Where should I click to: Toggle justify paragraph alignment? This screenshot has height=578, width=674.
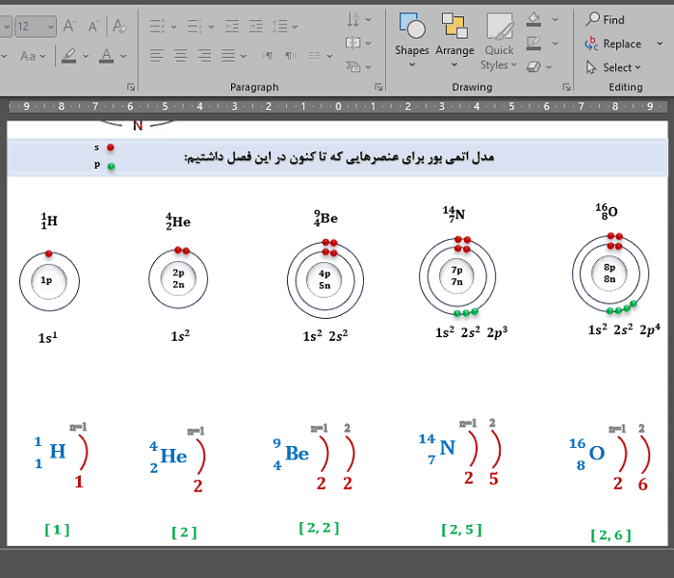coord(228,56)
